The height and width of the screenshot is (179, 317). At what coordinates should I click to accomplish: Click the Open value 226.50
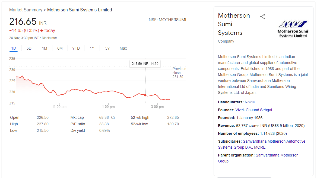tap(43, 118)
